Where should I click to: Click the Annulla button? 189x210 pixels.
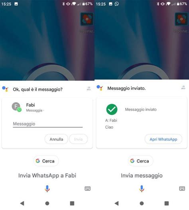56,139
